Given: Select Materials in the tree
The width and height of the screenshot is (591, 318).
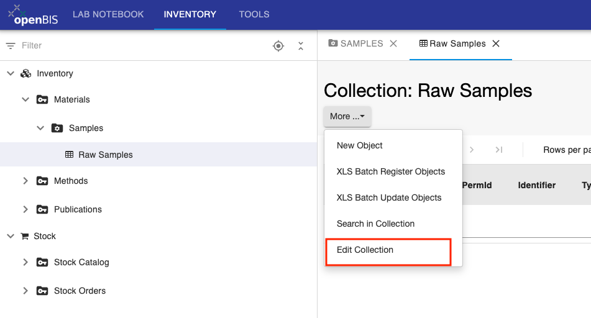Looking at the screenshot, I should point(72,99).
